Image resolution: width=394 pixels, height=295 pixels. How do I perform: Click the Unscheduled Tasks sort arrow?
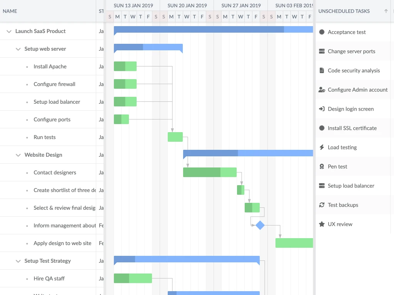[386, 11]
